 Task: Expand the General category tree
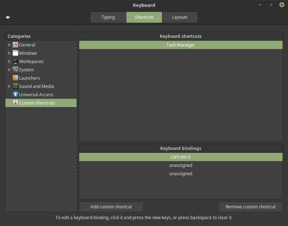9,45
